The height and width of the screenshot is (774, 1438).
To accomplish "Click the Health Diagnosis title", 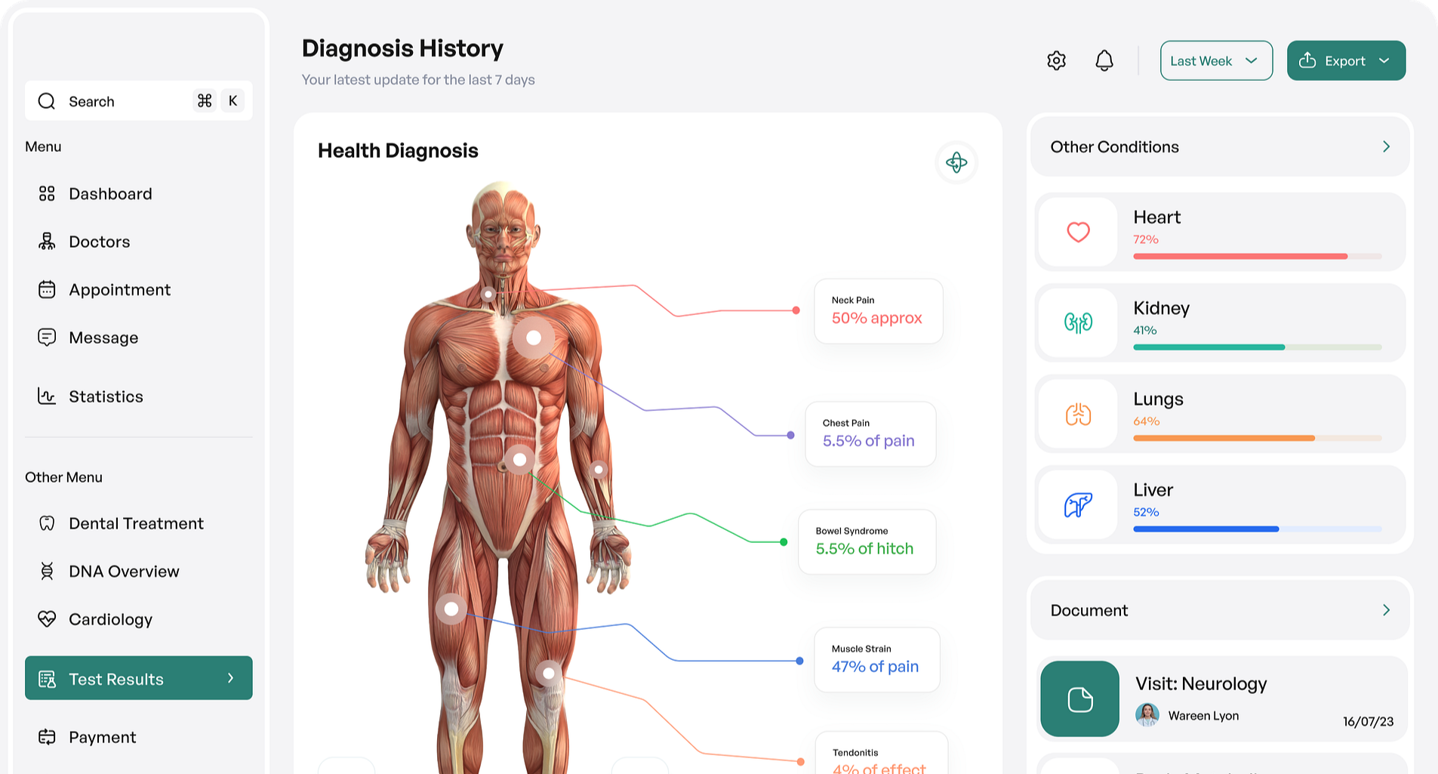I will 398,150.
